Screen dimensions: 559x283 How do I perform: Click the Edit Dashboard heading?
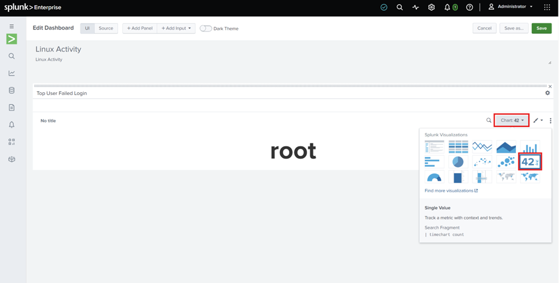53,28
